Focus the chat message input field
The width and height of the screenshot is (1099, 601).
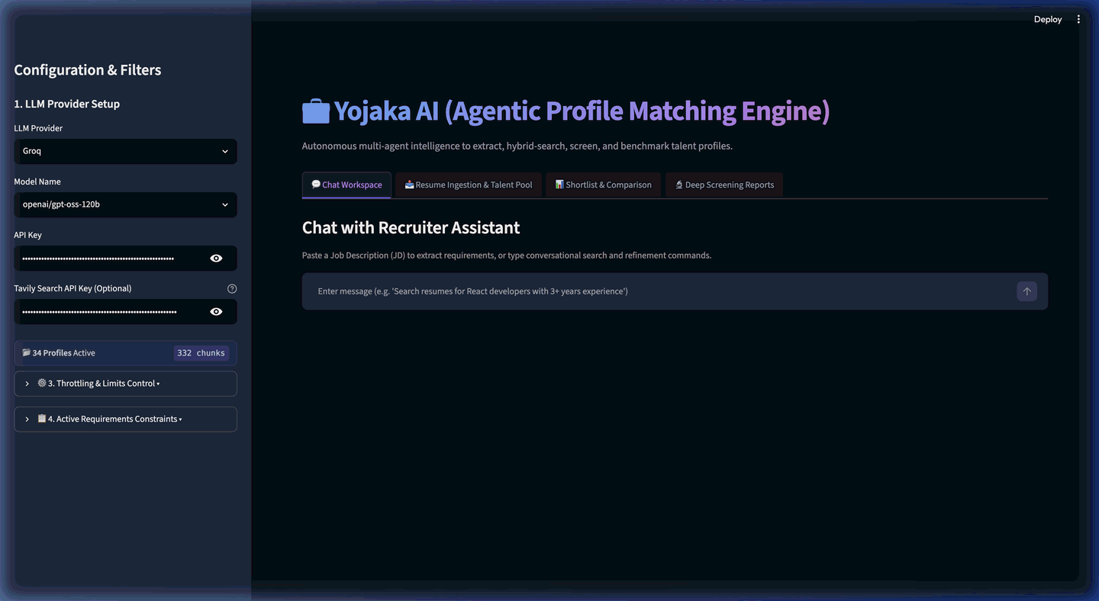point(659,291)
